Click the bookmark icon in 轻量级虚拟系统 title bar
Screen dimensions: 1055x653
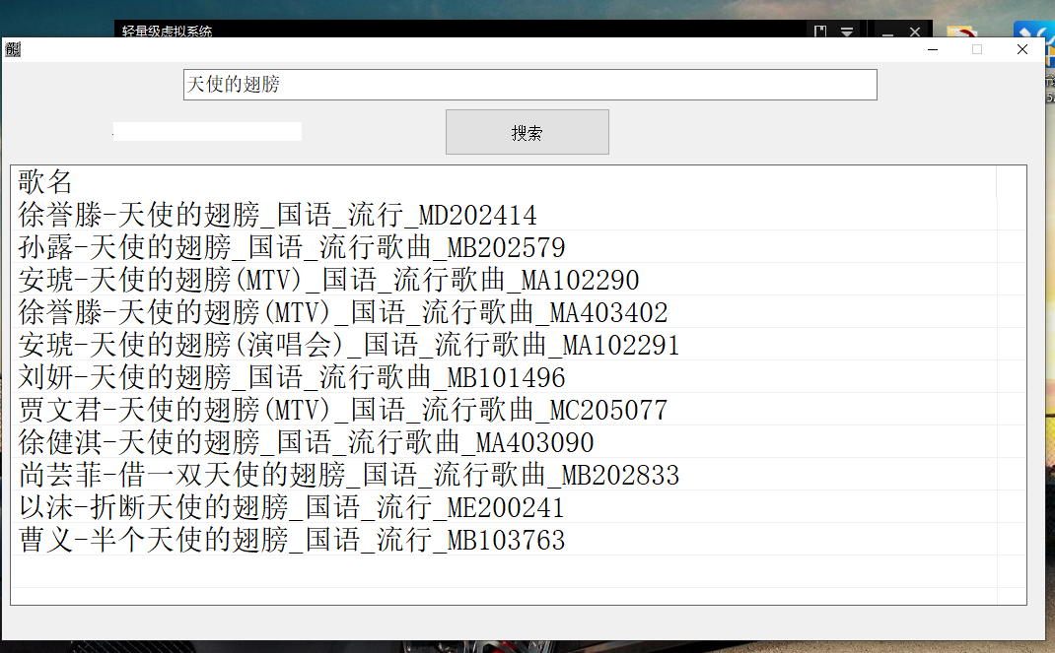pos(820,31)
